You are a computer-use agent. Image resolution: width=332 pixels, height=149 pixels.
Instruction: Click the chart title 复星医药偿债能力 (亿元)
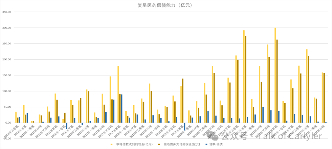pos(165,5)
